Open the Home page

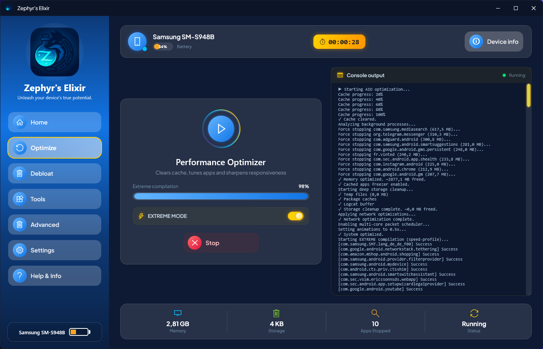click(55, 122)
